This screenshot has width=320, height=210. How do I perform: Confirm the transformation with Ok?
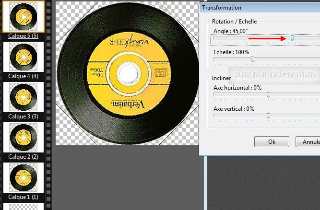[x=272, y=142]
